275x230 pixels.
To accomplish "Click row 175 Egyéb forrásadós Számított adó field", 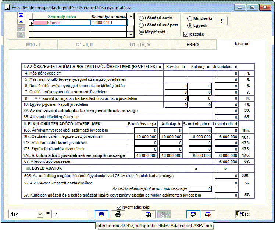I will click(200, 149).
